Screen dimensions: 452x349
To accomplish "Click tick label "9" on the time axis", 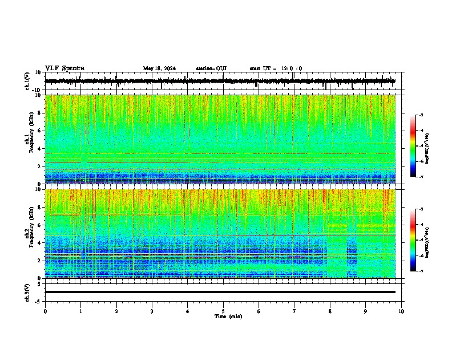I will click(365, 311).
